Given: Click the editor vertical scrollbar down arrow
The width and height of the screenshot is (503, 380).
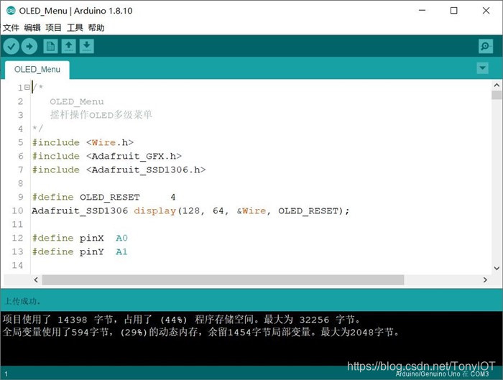Looking at the screenshot, I should pyautogui.click(x=497, y=268).
